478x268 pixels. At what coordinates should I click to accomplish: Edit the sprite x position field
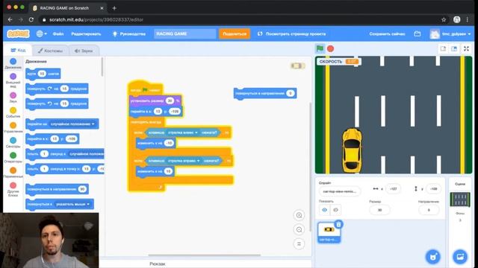tap(394, 188)
